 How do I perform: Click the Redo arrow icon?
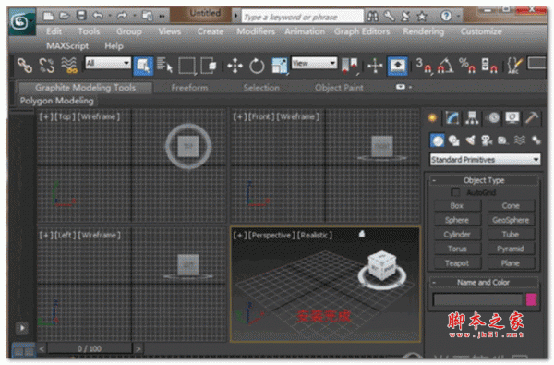click(122, 16)
